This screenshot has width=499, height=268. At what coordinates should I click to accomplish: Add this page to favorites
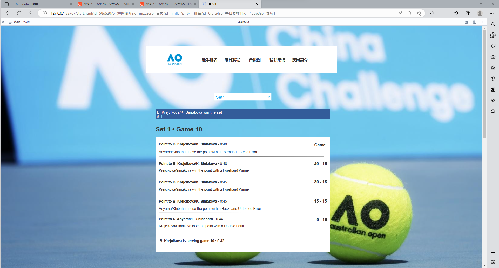pos(419,13)
